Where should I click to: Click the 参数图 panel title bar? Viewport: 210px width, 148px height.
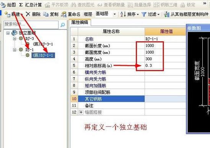point(198,28)
